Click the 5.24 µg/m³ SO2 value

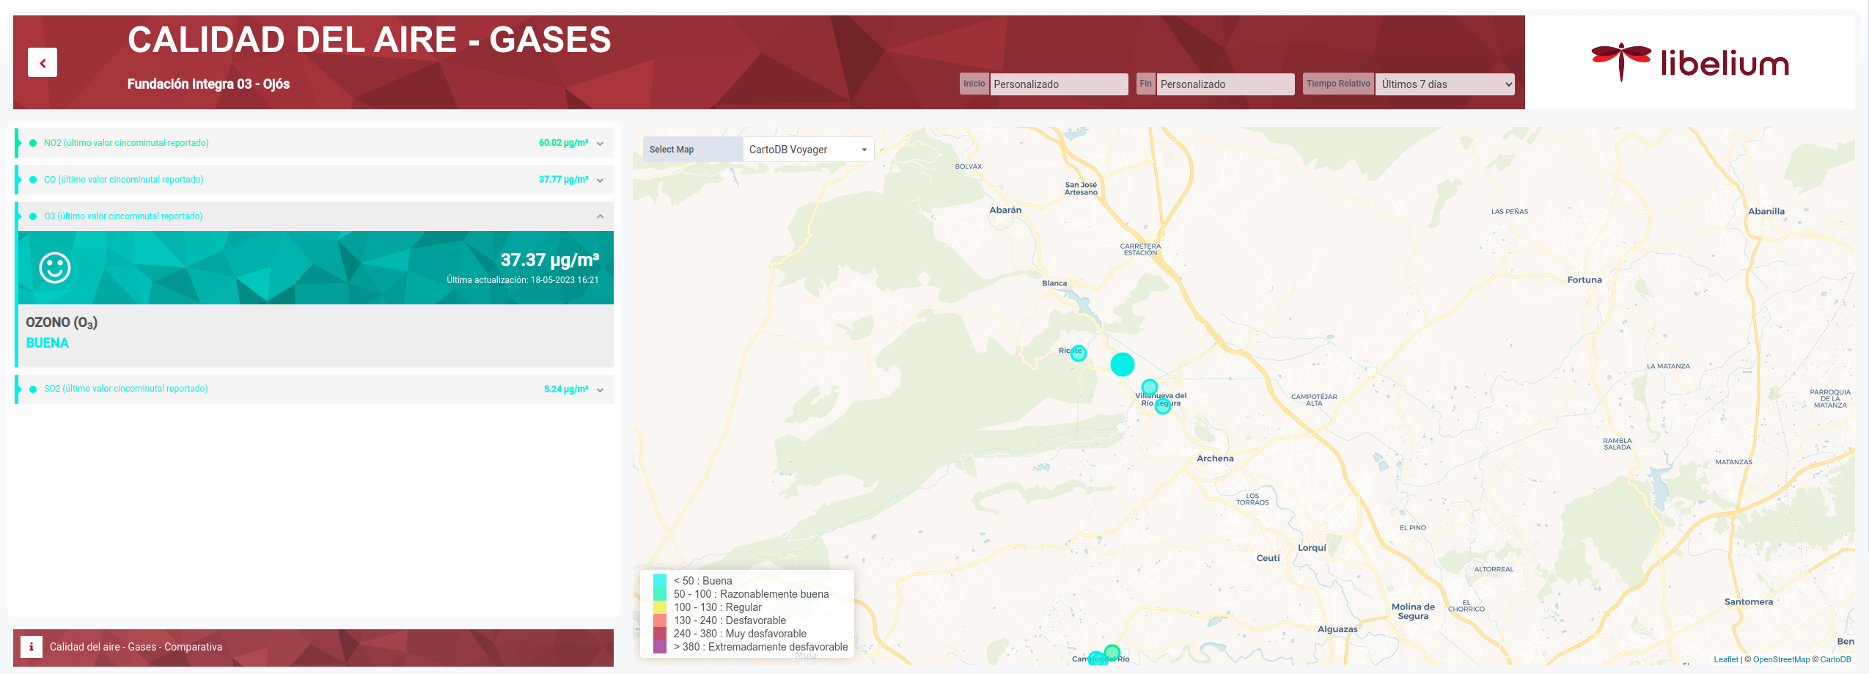(566, 389)
